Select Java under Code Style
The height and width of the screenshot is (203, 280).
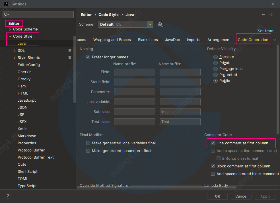tap(22, 44)
